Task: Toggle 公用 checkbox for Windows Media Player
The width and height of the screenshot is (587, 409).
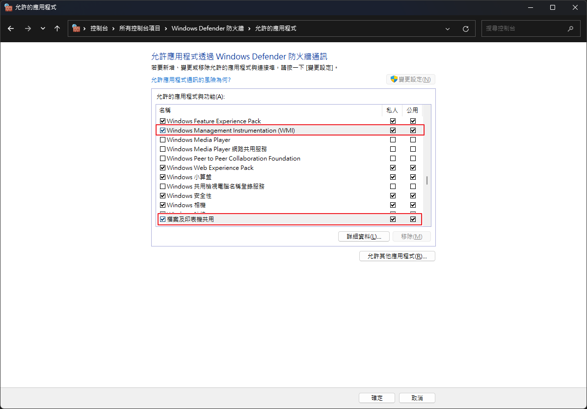Action: point(413,140)
